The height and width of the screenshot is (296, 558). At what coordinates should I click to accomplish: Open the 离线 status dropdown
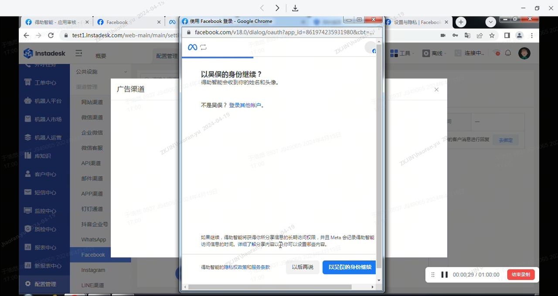pos(434,53)
